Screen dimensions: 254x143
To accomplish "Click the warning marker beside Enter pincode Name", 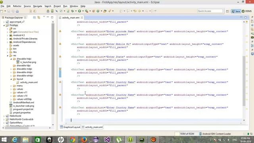I will click(60, 31).
